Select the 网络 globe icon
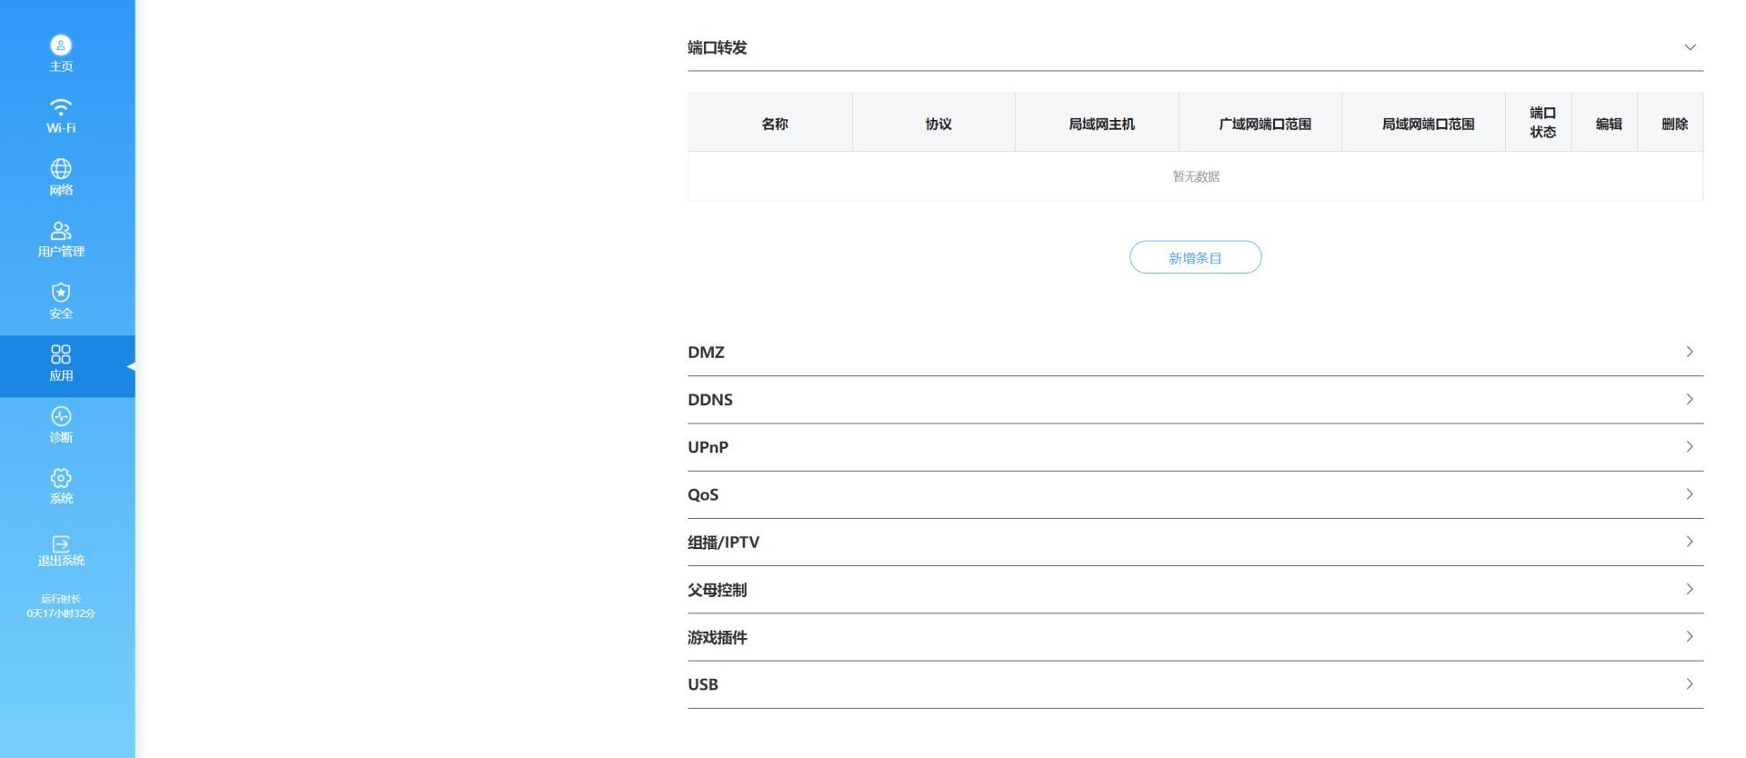Image resolution: width=1746 pixels, height=758 pixels. coord(61,169)
